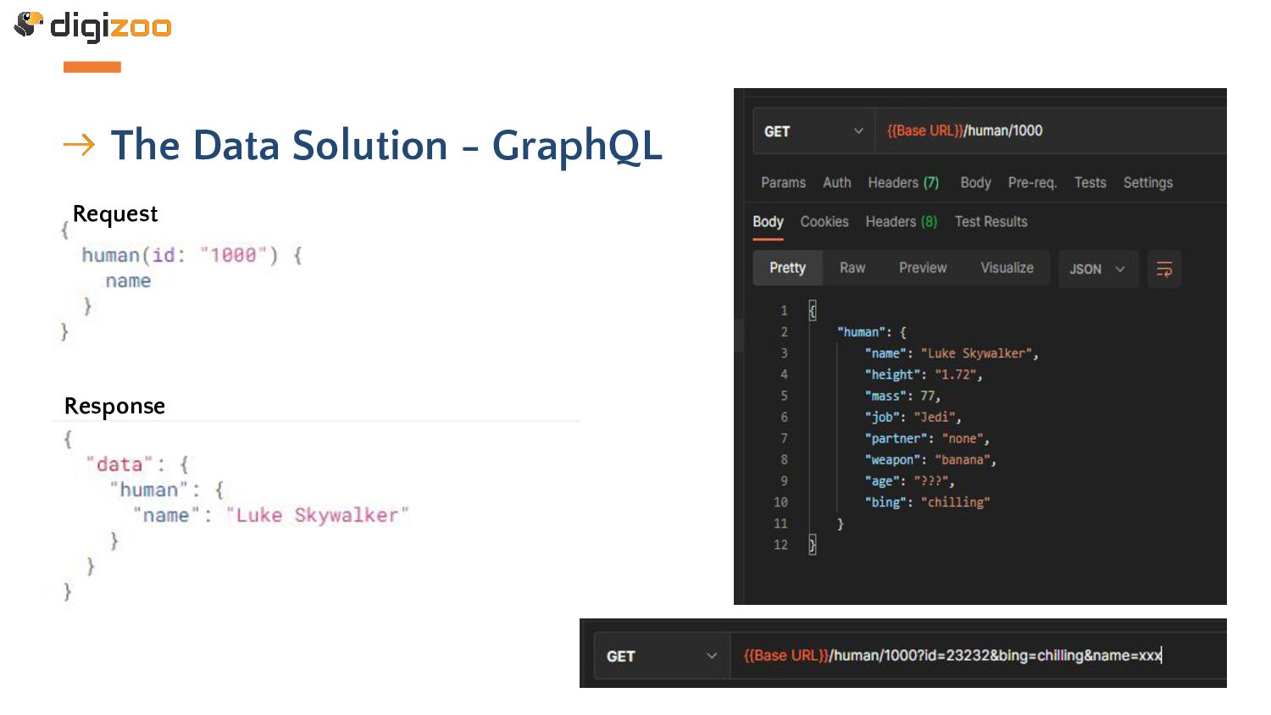Screen dimensions: 1271x715
Task: Select the Visualize view button
Action: (1007, 268)
